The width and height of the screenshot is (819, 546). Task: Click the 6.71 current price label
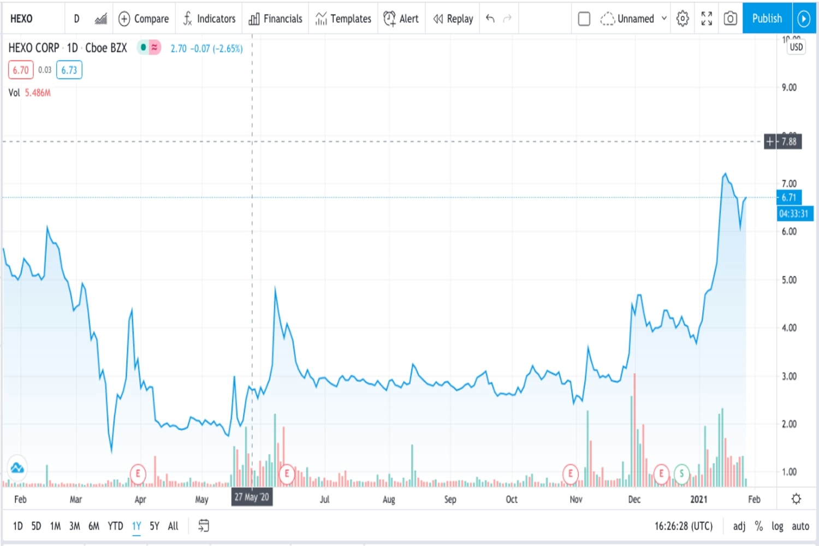click(789, 198)
